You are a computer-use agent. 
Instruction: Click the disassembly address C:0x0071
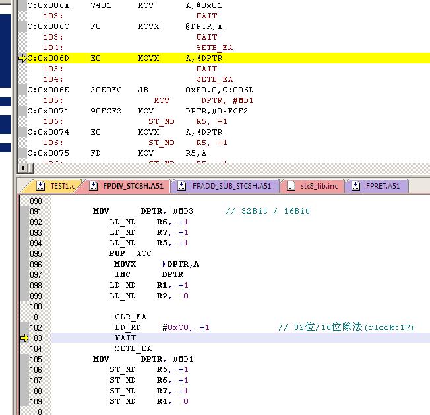[48, 111]
